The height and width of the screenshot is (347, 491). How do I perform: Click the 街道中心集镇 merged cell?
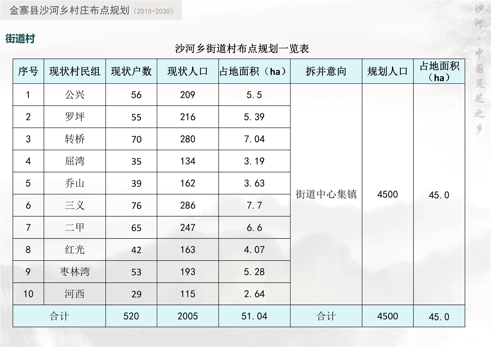(326, 194)
